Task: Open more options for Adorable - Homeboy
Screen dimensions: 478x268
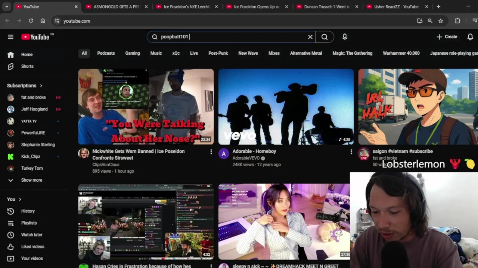Action: tap(351, 152)
